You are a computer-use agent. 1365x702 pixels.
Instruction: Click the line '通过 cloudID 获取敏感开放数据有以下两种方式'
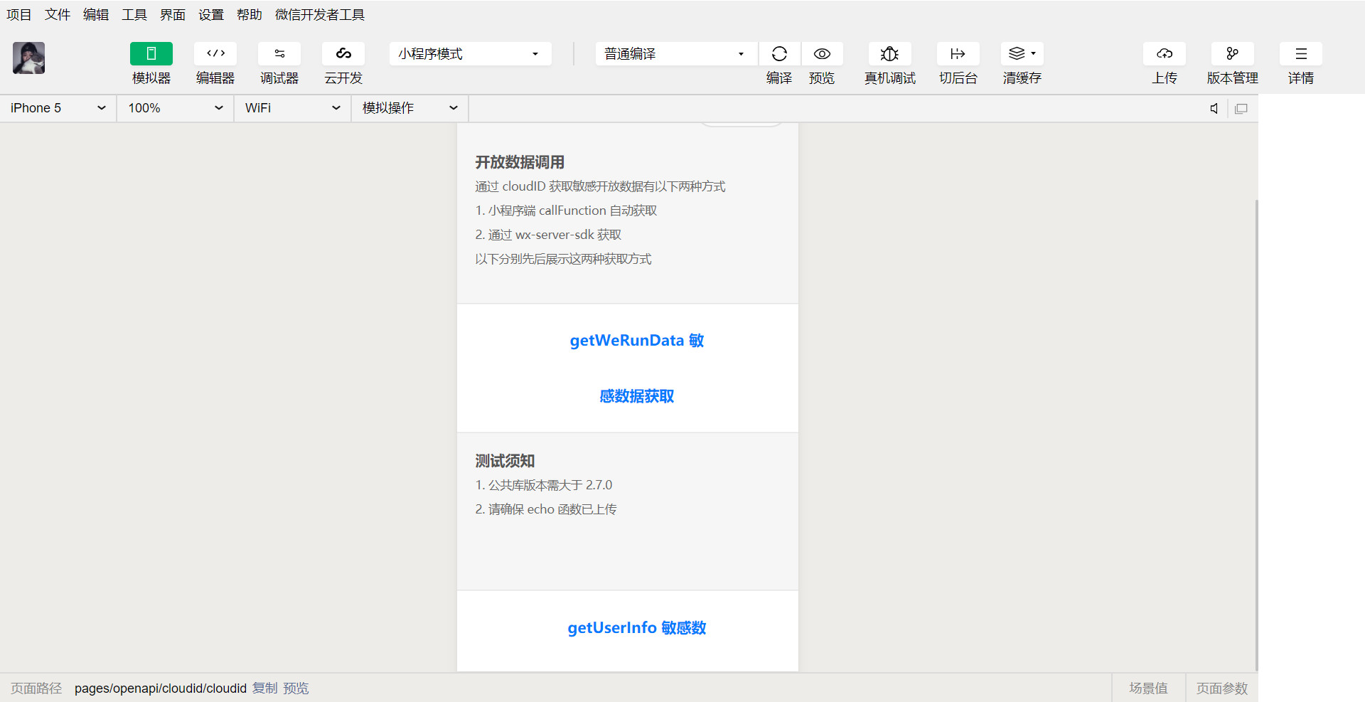600,186
